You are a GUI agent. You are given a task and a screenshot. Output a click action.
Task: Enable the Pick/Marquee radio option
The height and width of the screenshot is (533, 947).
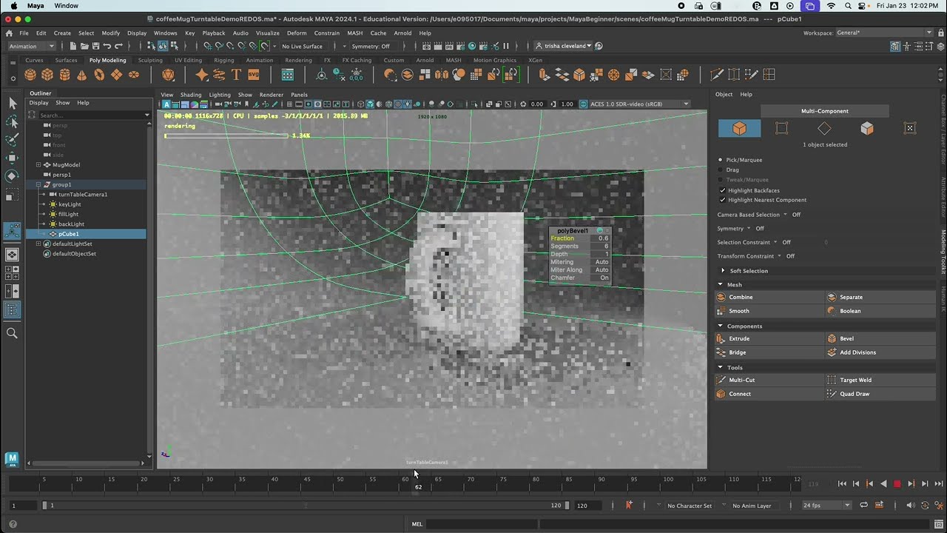(x=721, y=160)
